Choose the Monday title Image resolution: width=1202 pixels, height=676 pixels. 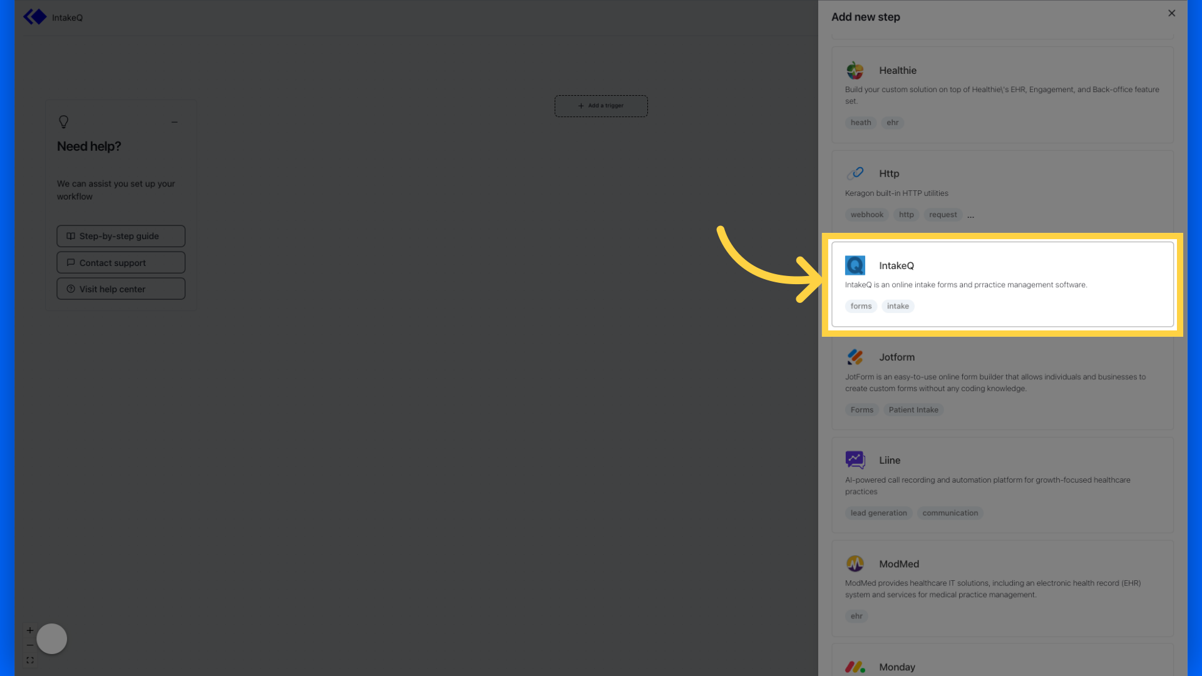pyautogui.click(x=897, y=667)
